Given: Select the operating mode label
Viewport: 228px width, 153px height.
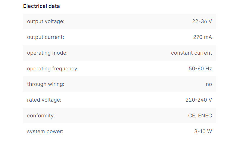Looking at the screenshot, I should pos(47,53).
